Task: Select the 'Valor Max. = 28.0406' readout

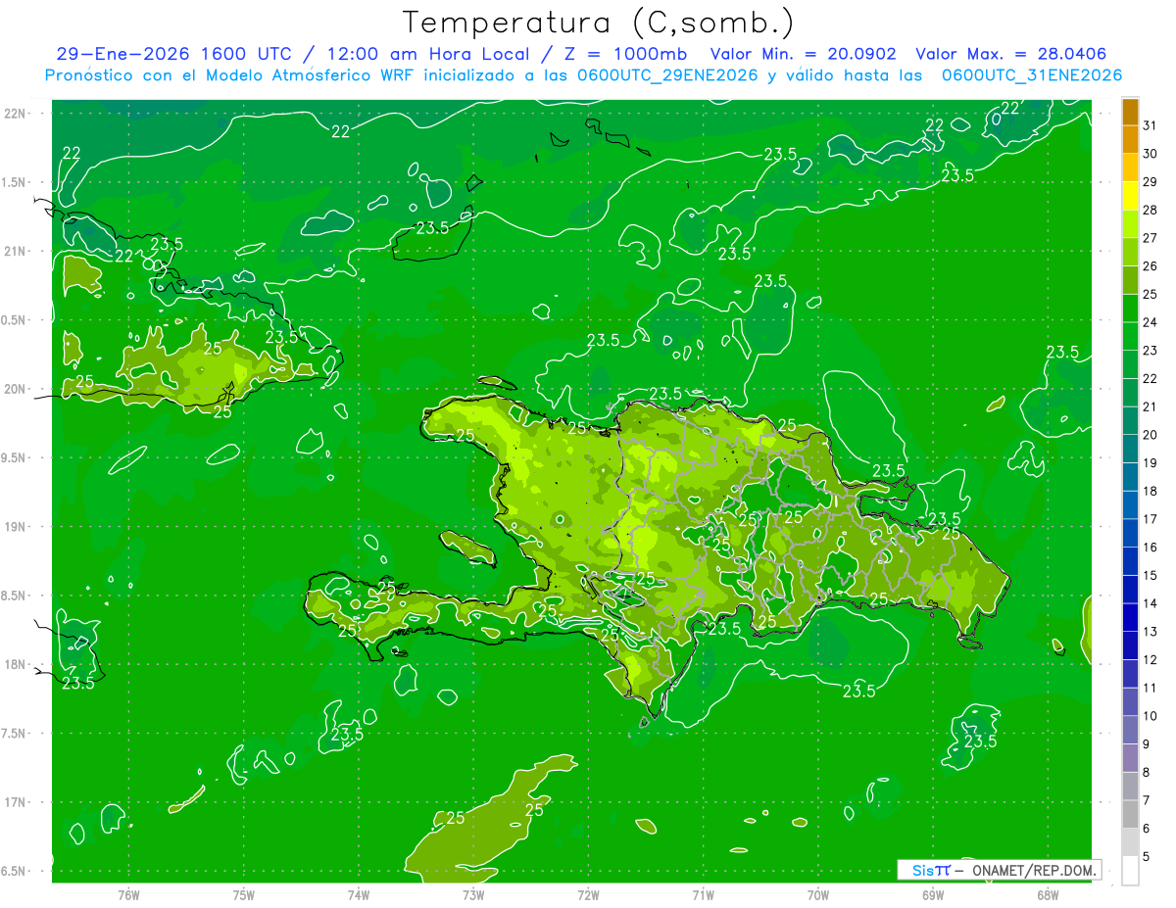Action: click(1010, 54)
